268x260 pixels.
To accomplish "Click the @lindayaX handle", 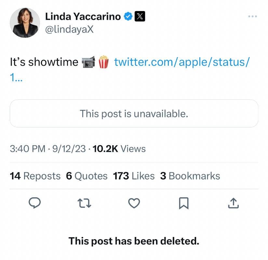I will [69, 29].
